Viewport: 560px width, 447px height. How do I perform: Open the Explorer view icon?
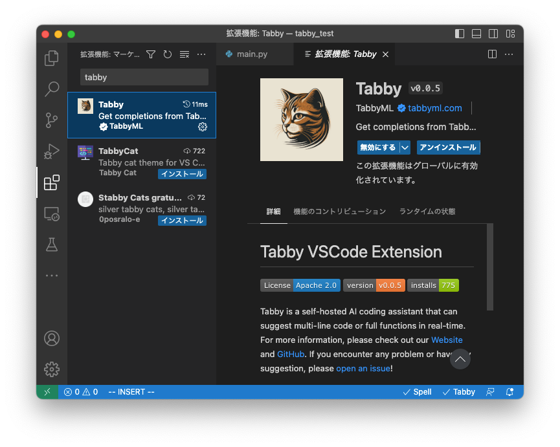(52, 58)
